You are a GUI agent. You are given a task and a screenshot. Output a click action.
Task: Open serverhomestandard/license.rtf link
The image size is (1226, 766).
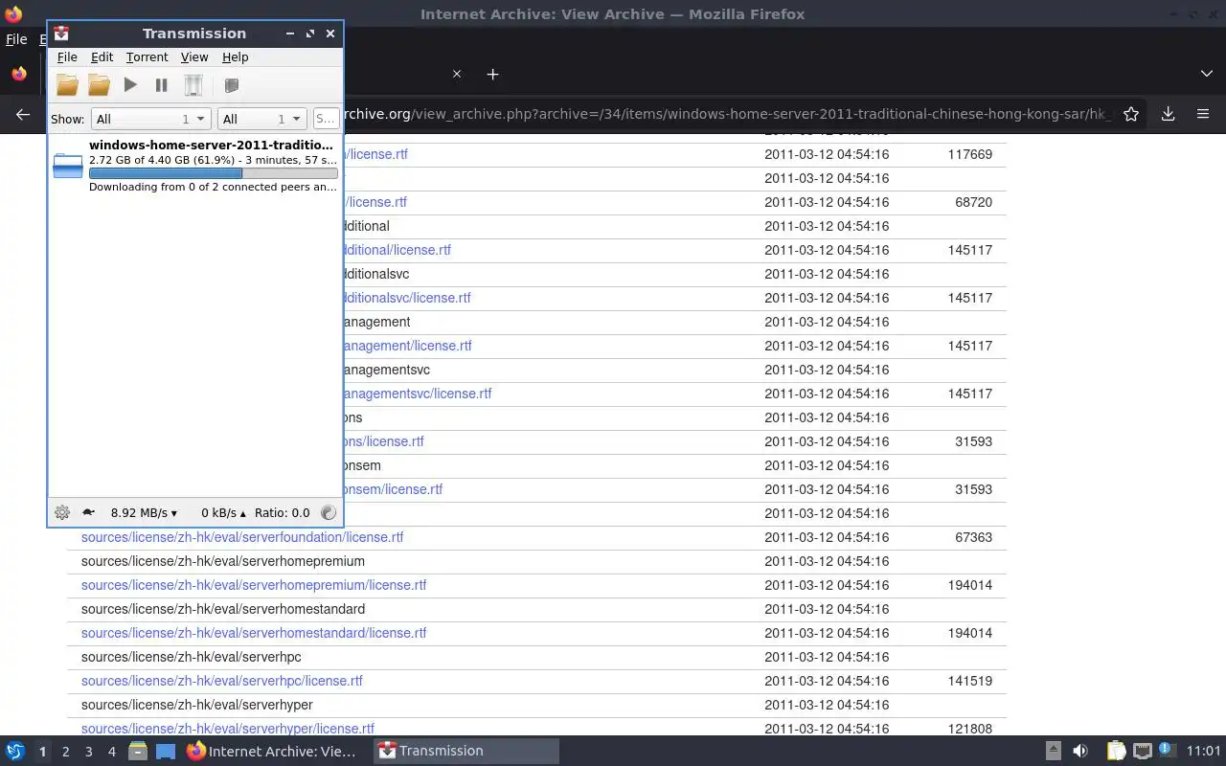pos(254,633)
